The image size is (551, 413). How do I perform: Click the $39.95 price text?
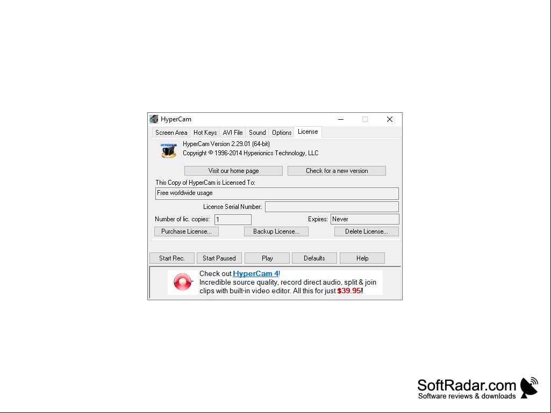(x=349, y=291)
